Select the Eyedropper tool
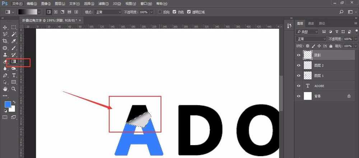Viewport: 359px width, 158px height. 14,41
